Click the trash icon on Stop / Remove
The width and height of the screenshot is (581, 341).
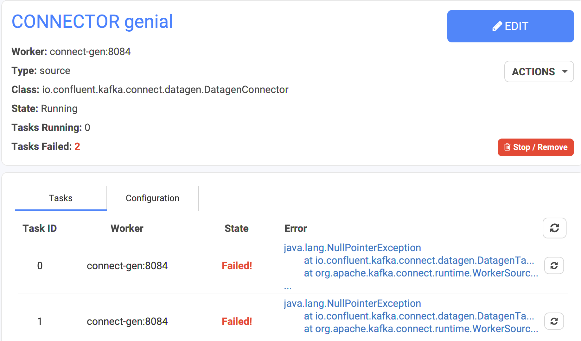[507, 147]
